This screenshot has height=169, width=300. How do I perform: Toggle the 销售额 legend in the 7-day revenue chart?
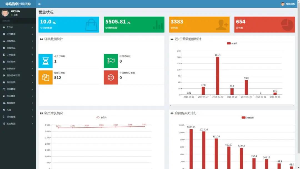pyautogui.click(x=232, y=43)
